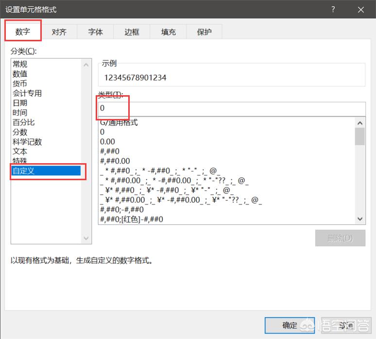
Task: Select G/通用格式 in the type list
Action: (119, 122)
